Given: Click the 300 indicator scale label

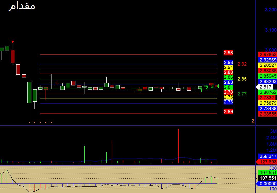Looking at the screenshot, I should pyautogui.click(x=273, y=168).
